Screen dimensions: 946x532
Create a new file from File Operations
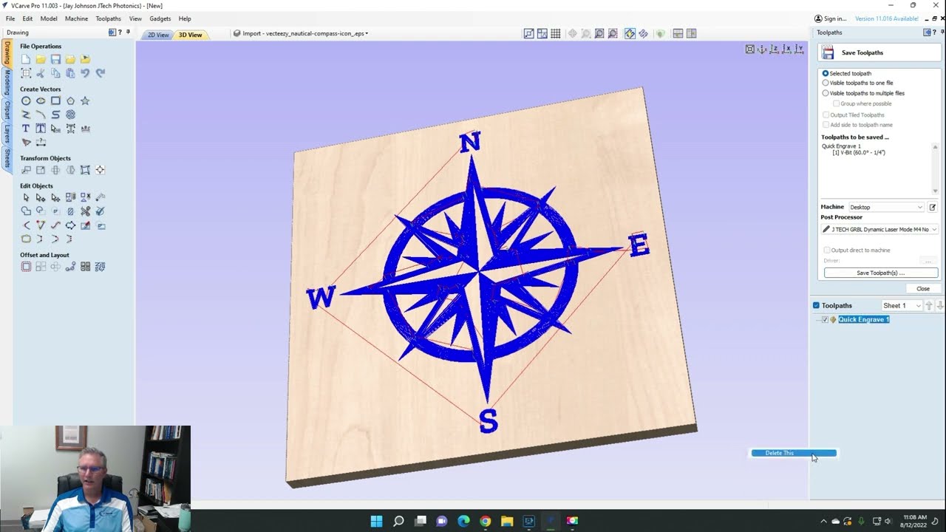[x=26, y=59]
